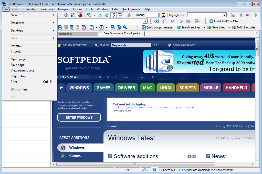Expand the New submenu in the File menu

point(30,15)
